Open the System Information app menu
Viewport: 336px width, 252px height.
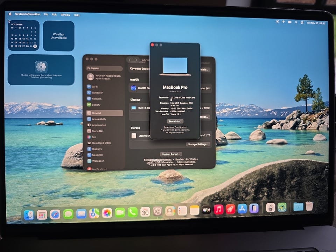point(27,14)
